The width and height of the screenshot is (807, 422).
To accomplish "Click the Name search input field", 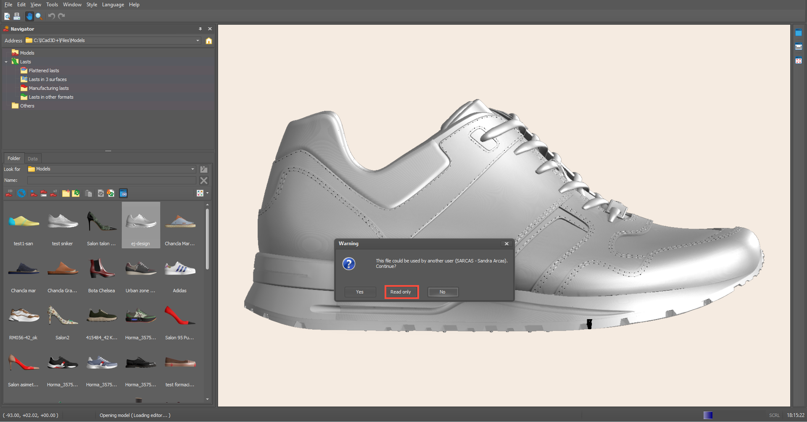I will [x=111, y=181].
